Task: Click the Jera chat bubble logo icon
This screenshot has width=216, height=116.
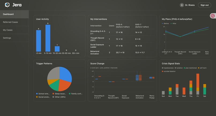Action: coord(7,5)
